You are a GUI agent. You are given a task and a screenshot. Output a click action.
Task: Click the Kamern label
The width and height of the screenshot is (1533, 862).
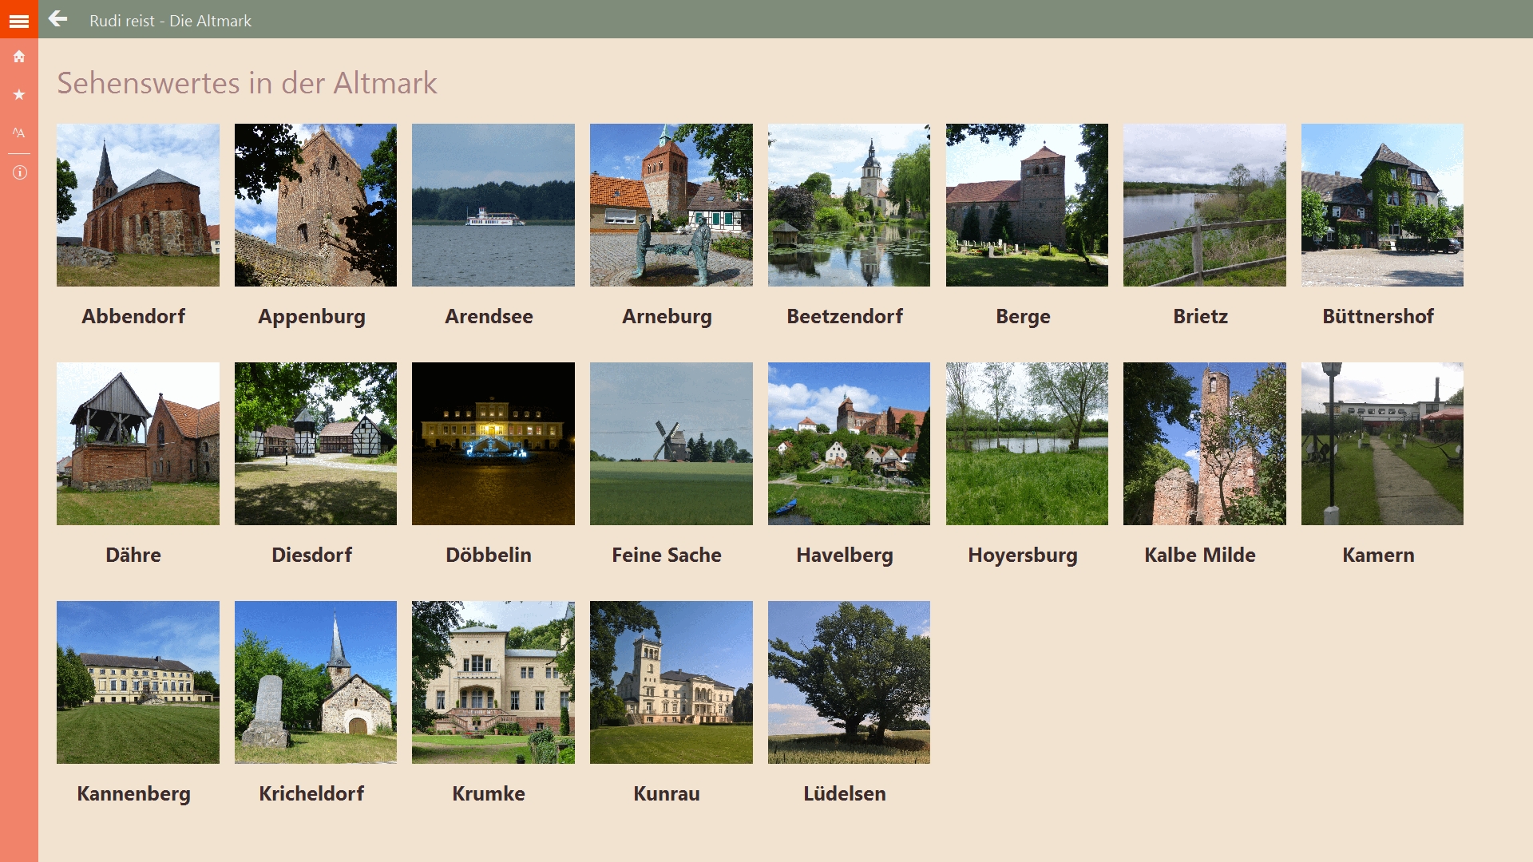click(x=1378, y=555)
